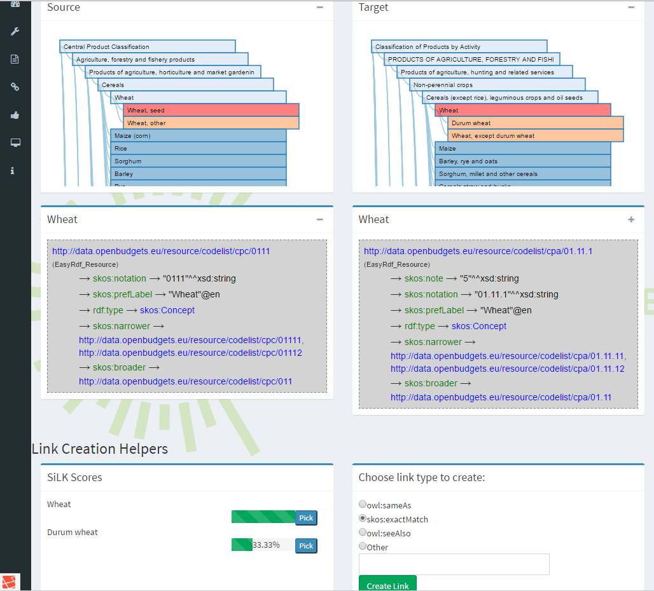
Task: Select the Maize (corn) node
Action: 198,135
